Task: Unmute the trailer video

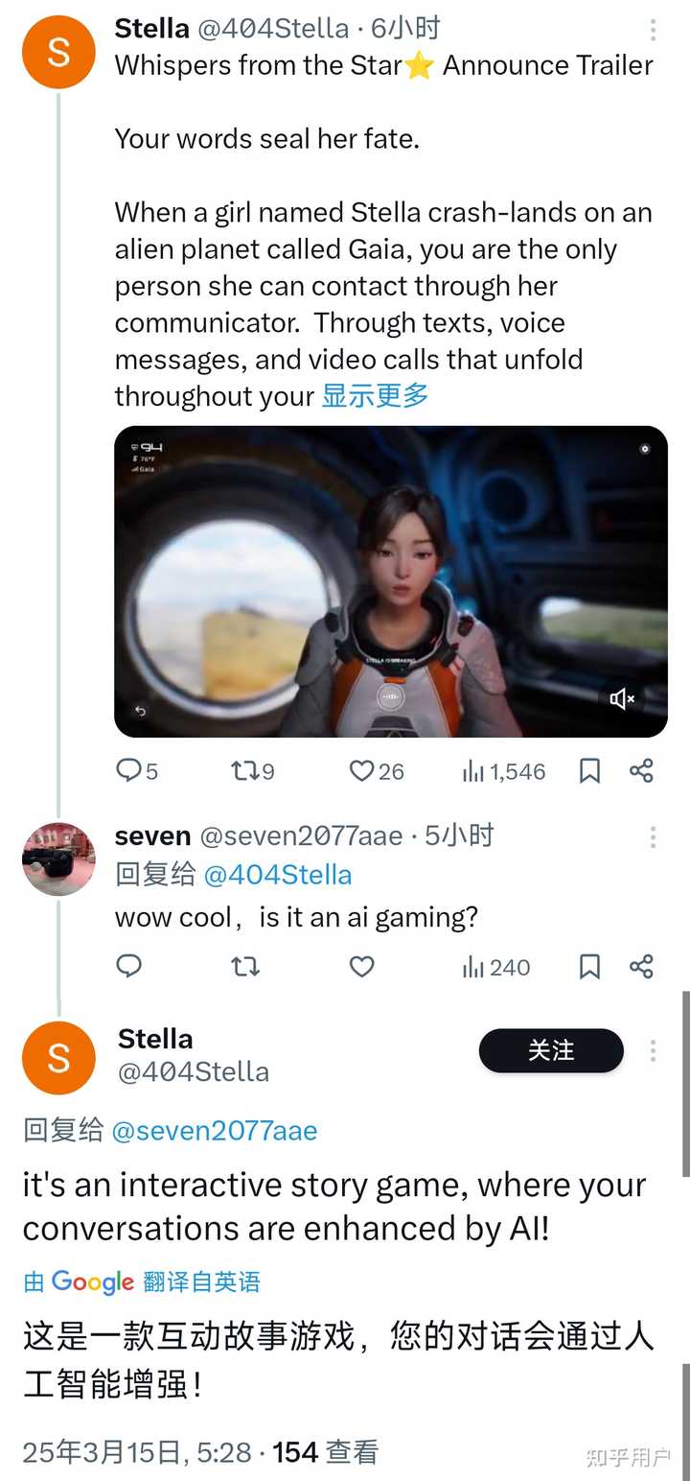Action: click(x=622, y=698)
